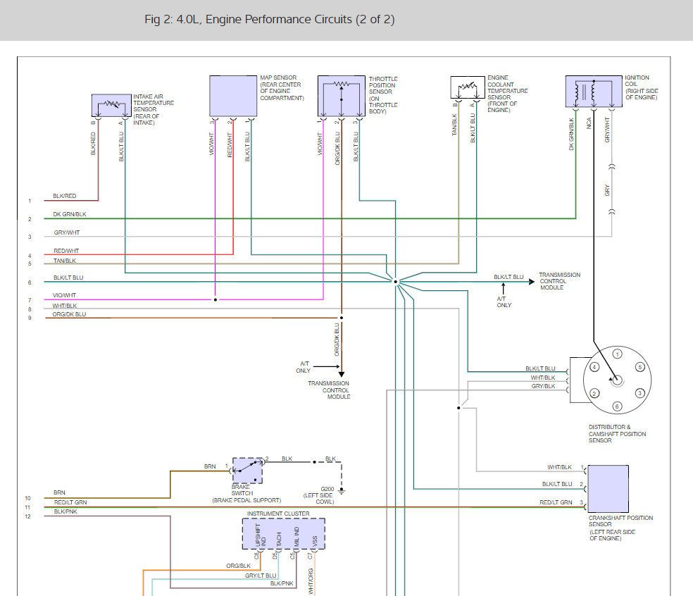This screenshot has width=693, height=596.
Task: Click the Ignition Coil symbol
Action: point(594,92)
